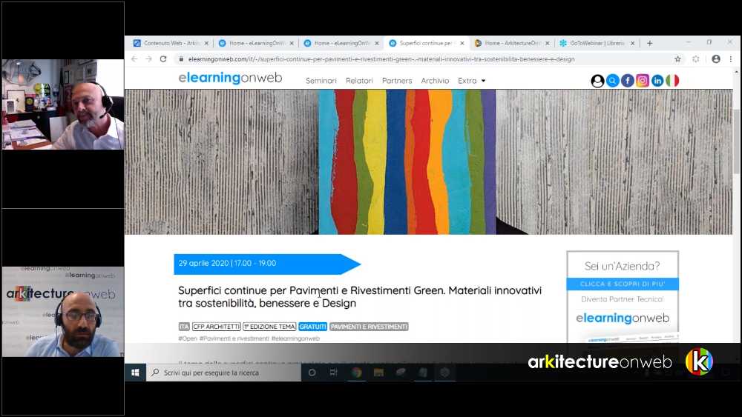Open Relatori menu item
The height and width of the screenshot is (417, 742).
(x=359, y=81)
